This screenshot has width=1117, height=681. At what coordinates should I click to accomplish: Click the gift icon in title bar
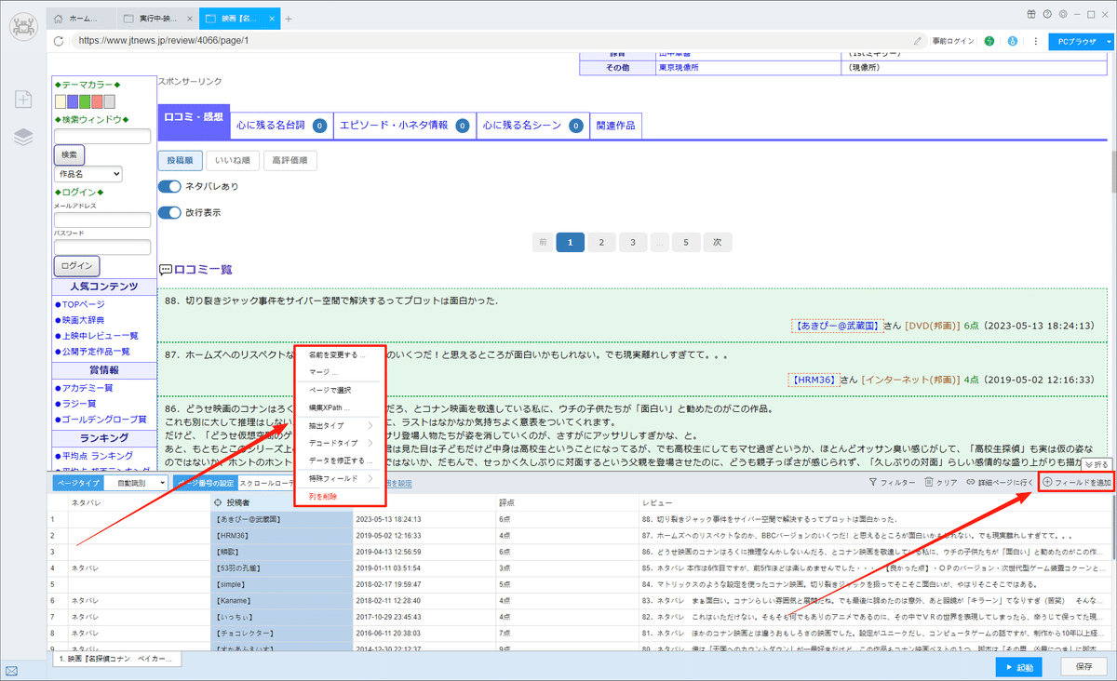(x=1031, y=14)
